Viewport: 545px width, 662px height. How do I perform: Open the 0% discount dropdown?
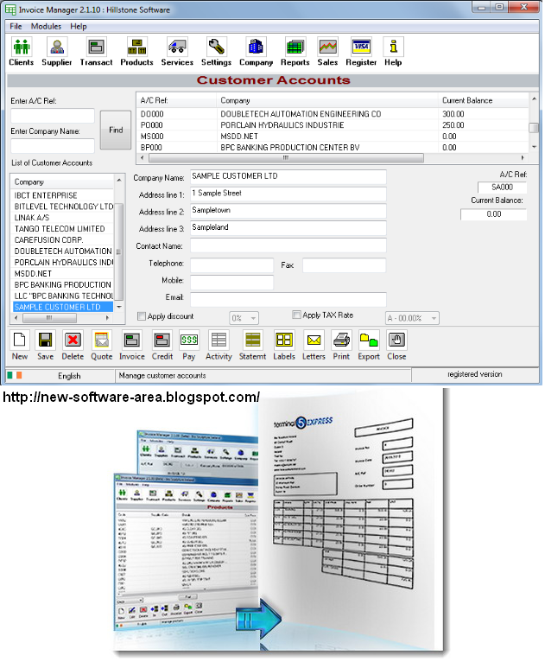[244, 318]
